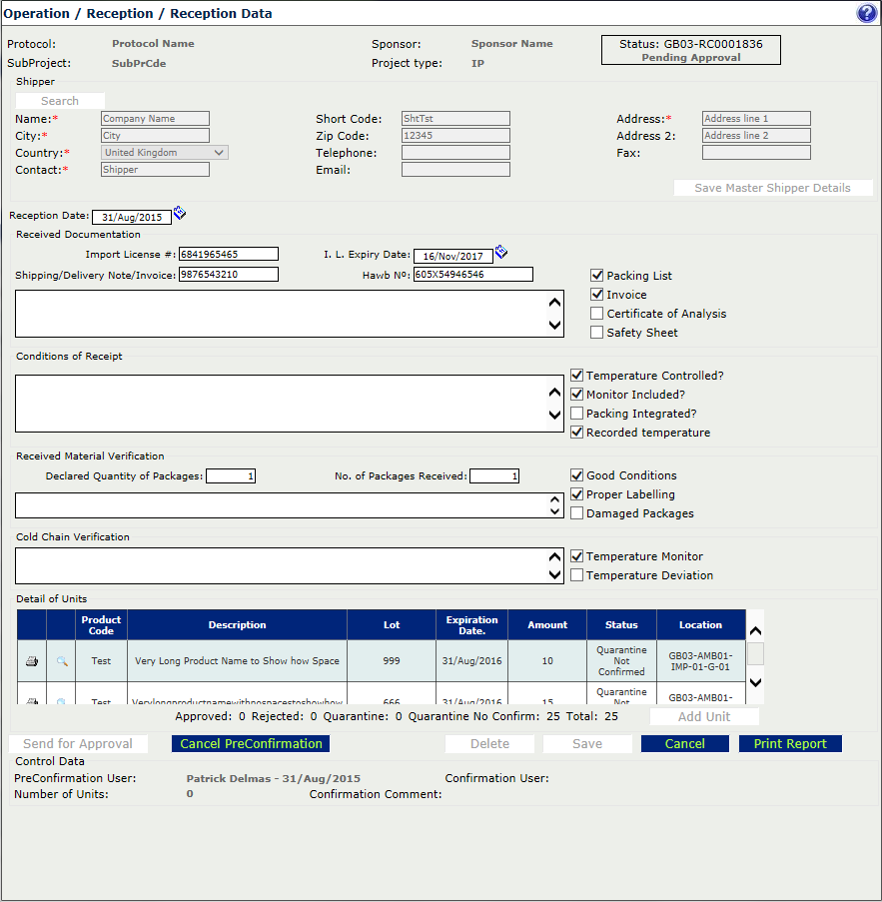Click Cancel PreConfirmation button

point(251,744)
